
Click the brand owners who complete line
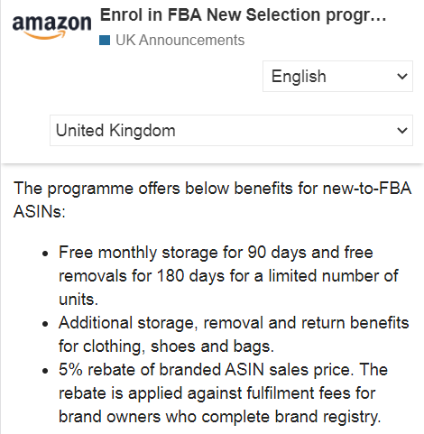pos(220,417)
